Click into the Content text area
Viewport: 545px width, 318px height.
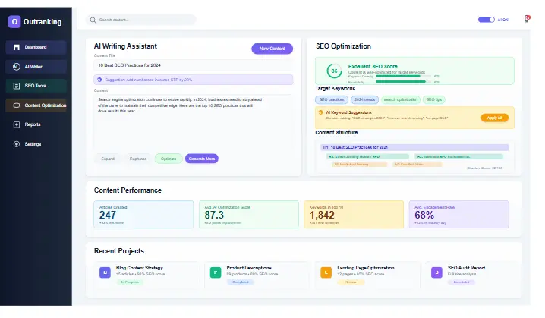coord(194,121)
